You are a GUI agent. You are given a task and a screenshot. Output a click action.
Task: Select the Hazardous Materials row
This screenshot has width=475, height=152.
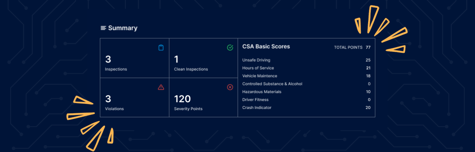[x=306, y=92]
